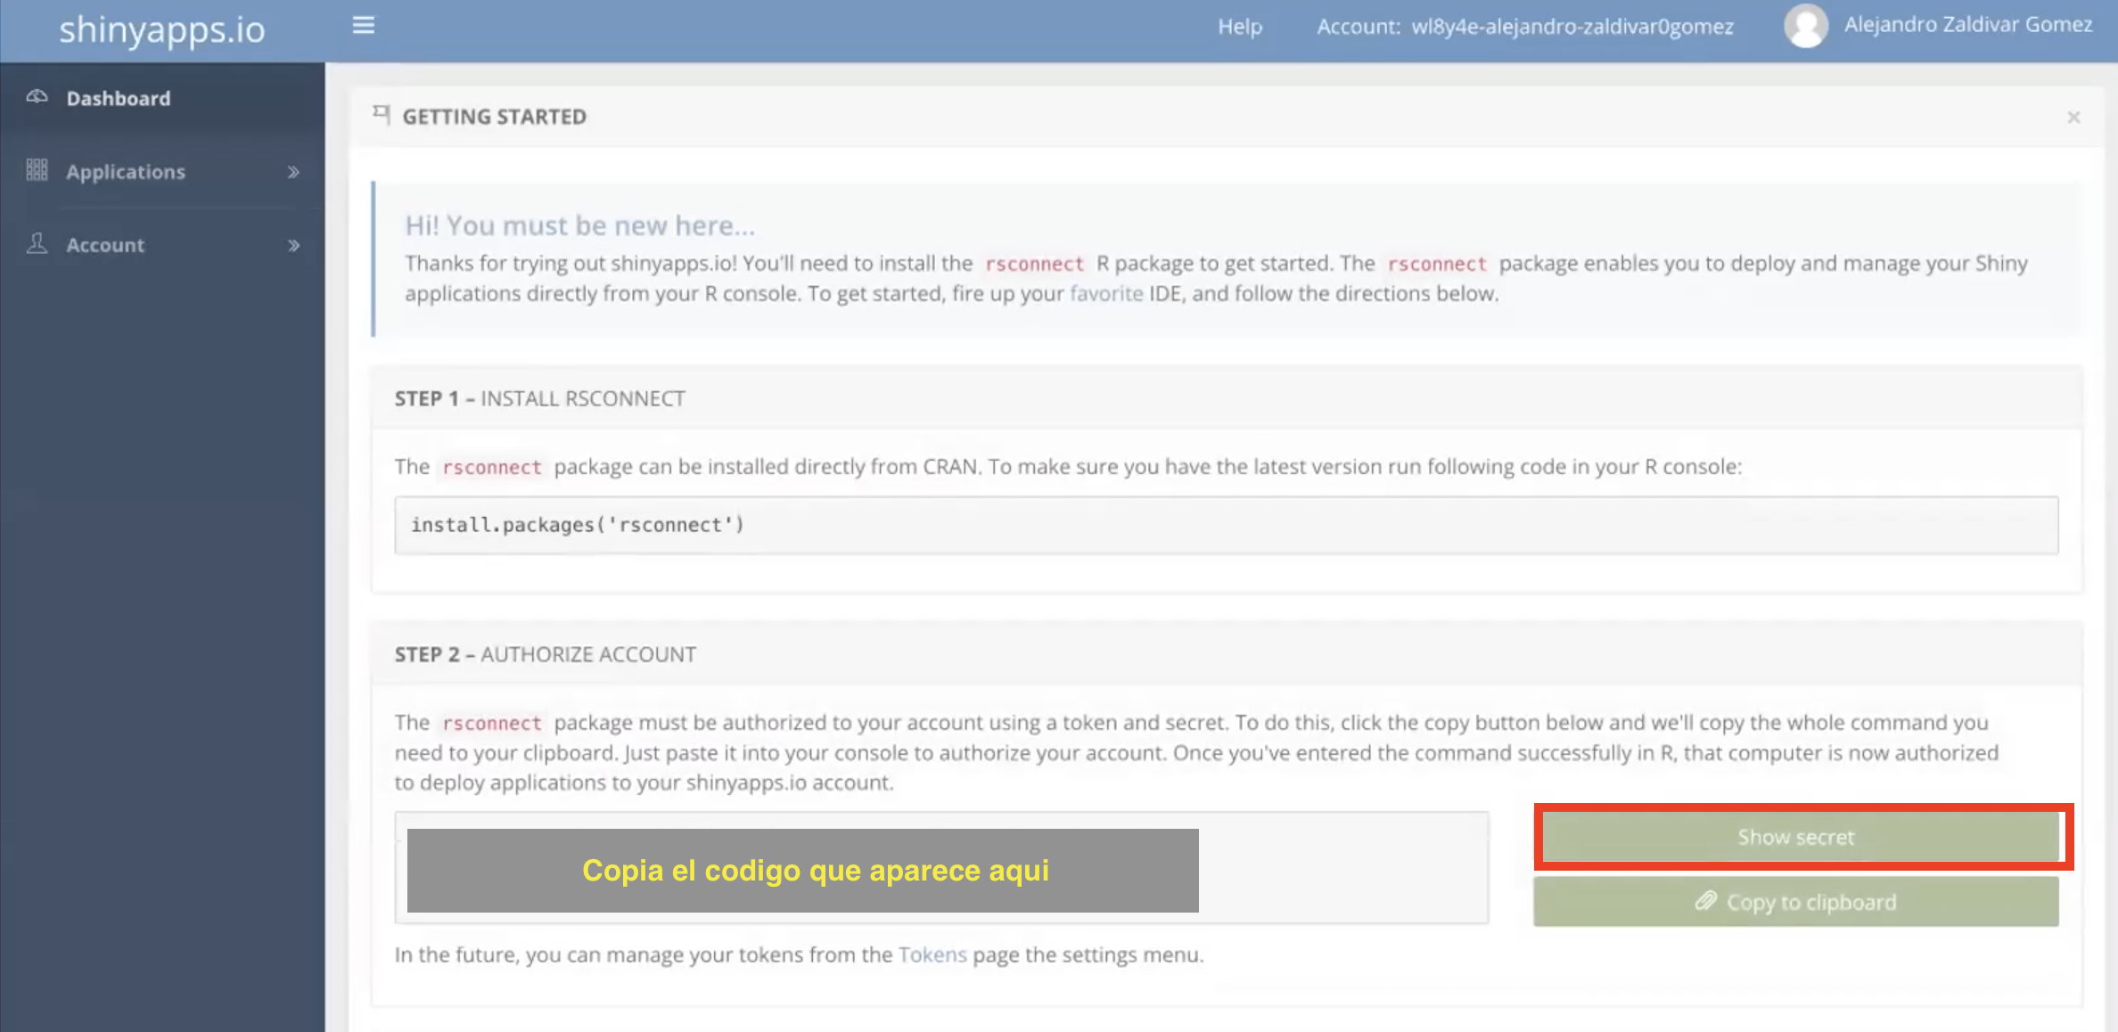Click the user avatar icon
Viewport: 2118px width, 1032px height.
pos(1806,26)
